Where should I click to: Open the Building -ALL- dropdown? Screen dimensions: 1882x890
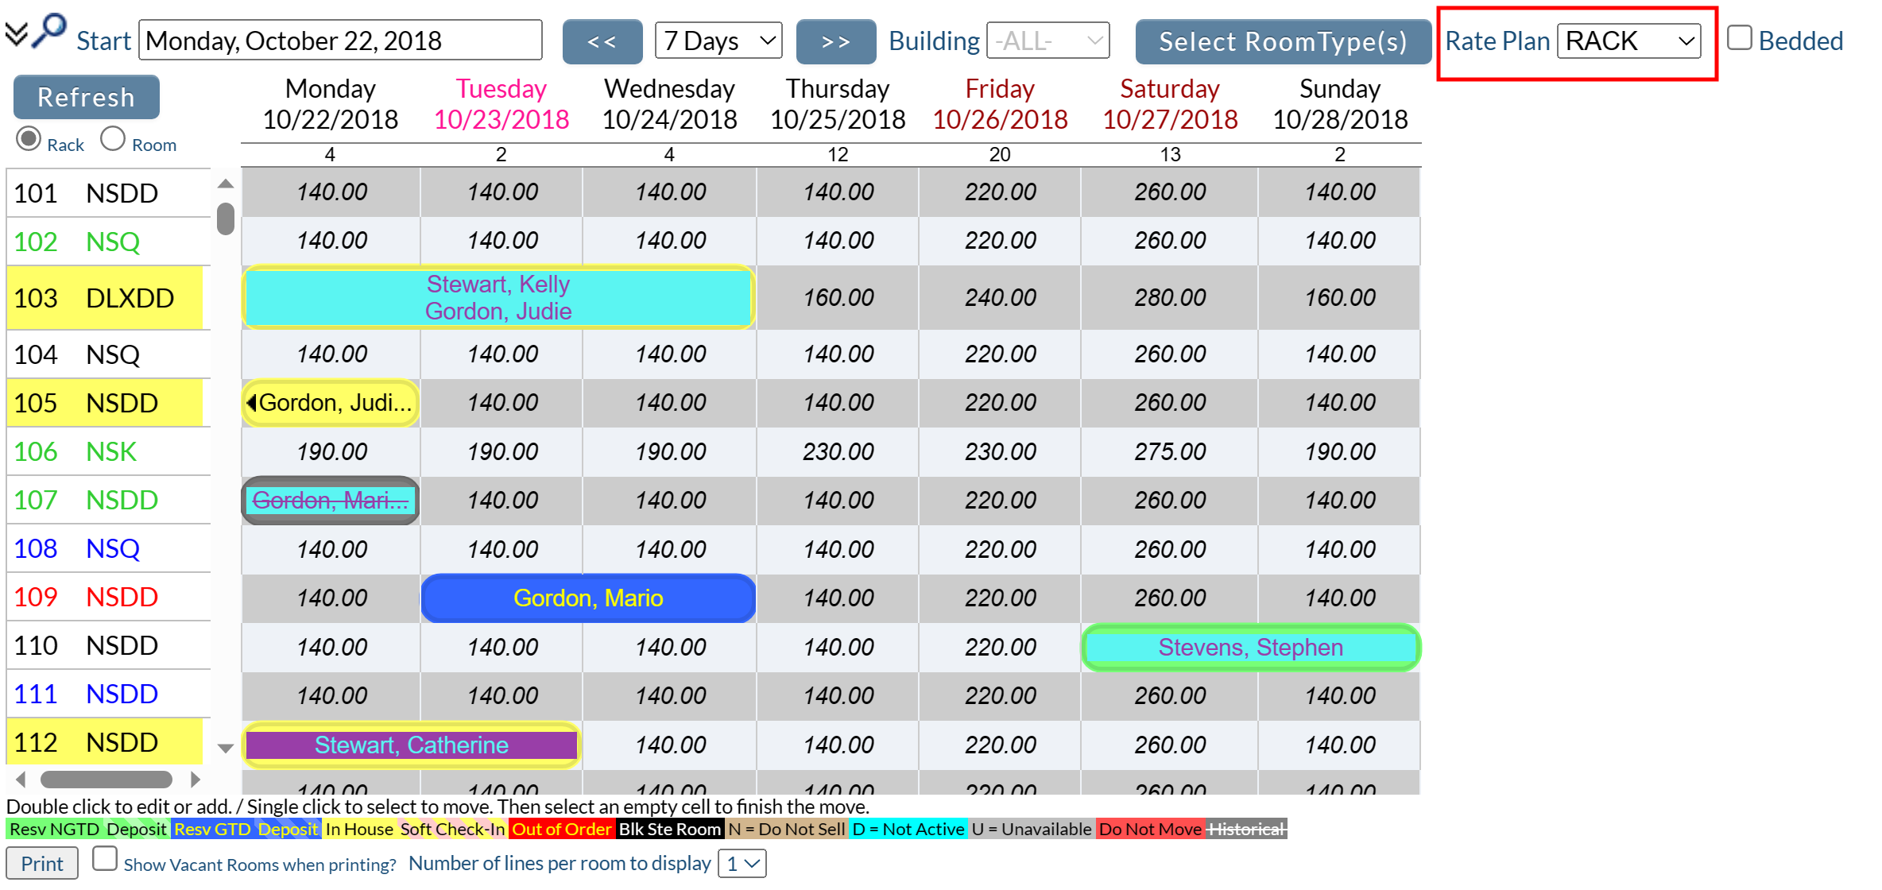(1048, 41)
